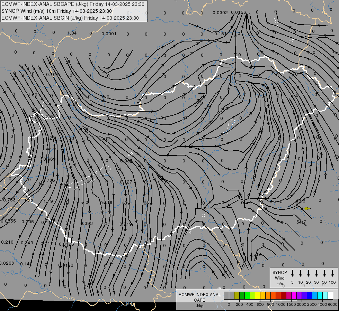Select the dark green CAPE legend swatch
This screenshot has height=311, width=339.
click(x=242, y=295)
